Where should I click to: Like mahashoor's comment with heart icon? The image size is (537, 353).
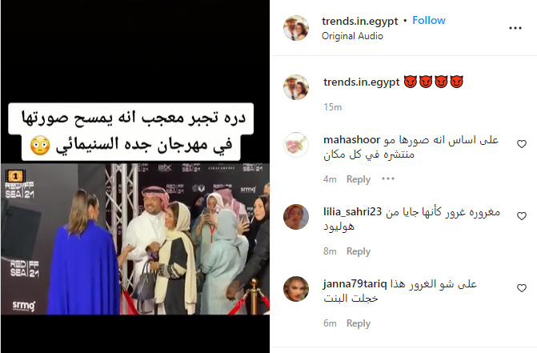click(x=522, y=144)
